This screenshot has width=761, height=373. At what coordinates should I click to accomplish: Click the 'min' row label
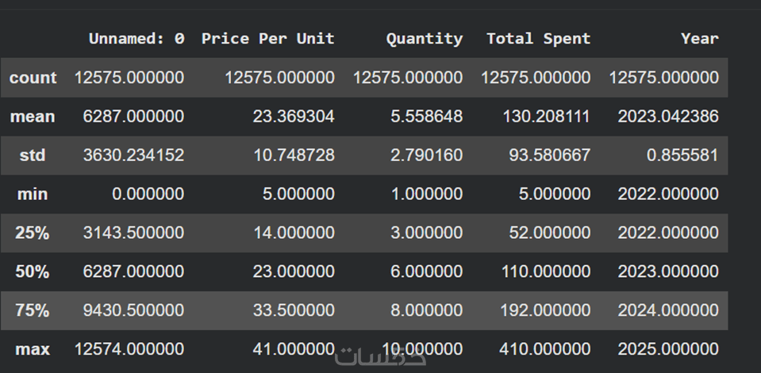tap(33, 194)
